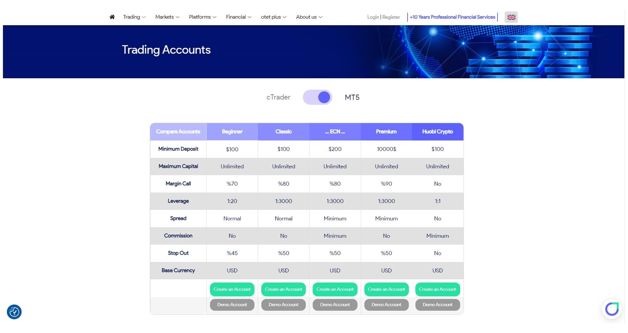628x333 pixels.
Task: Expand the Trading dropdown menu
Action: (x=134, y=17)
